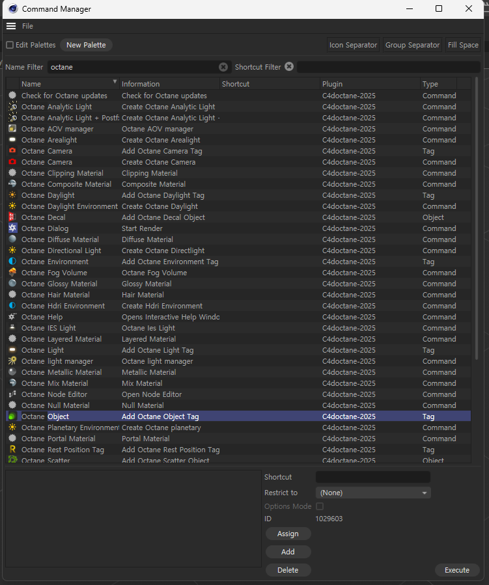Click the Octane light manager icon
The width and height of the screenshot is (489, 585).
[12, 361]
